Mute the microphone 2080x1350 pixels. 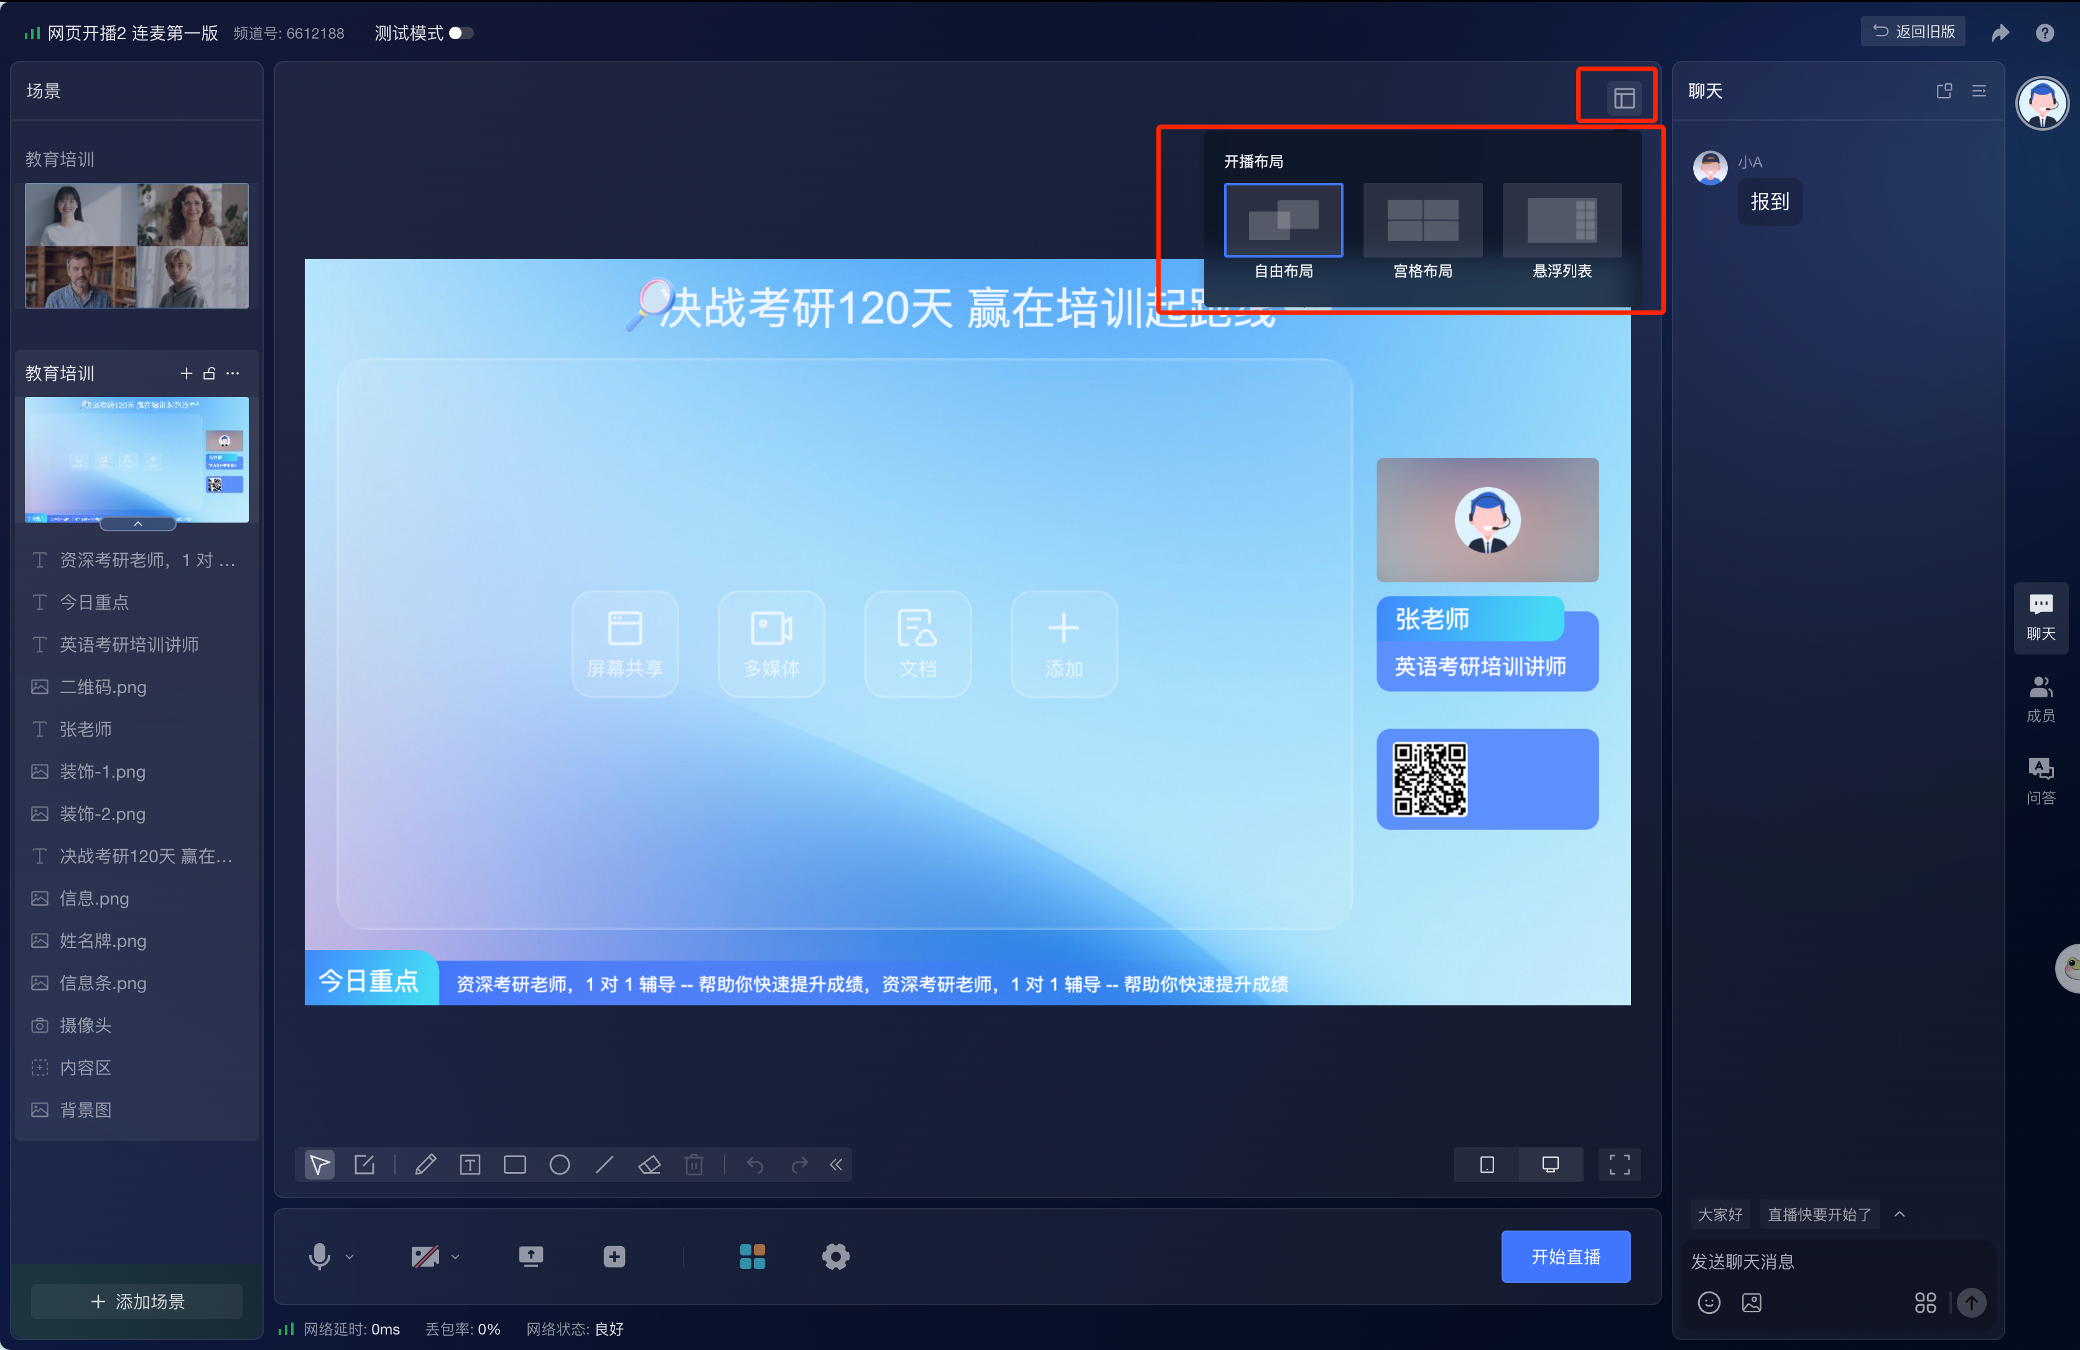(x=320, y=1257)
